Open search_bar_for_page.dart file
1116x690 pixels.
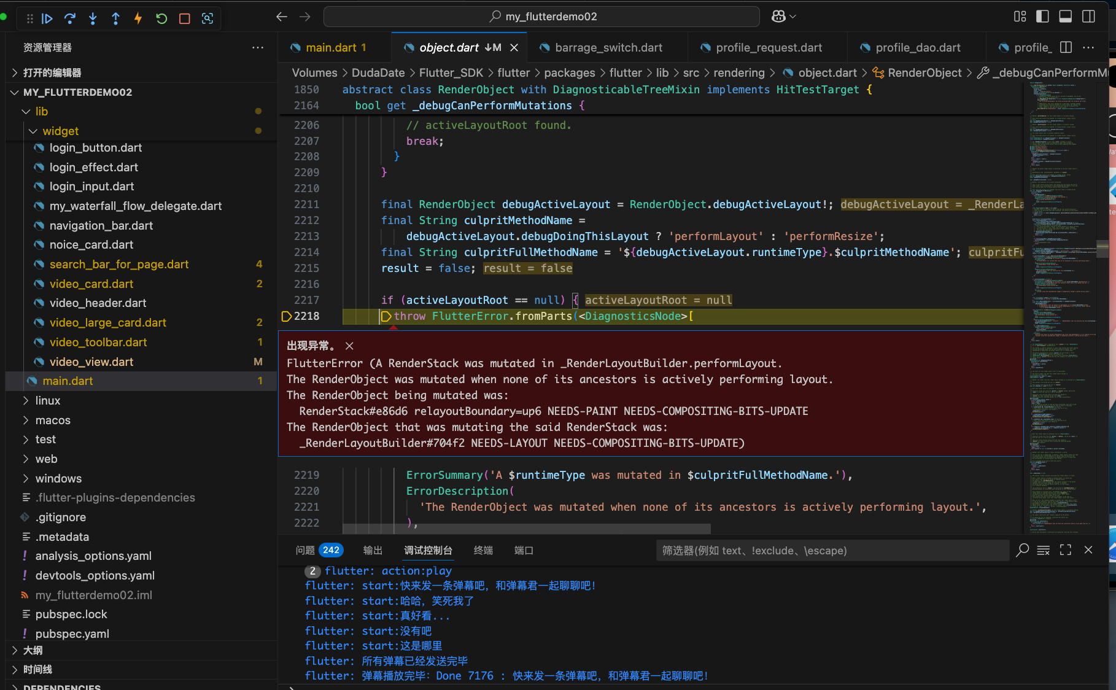click(119, 264)
